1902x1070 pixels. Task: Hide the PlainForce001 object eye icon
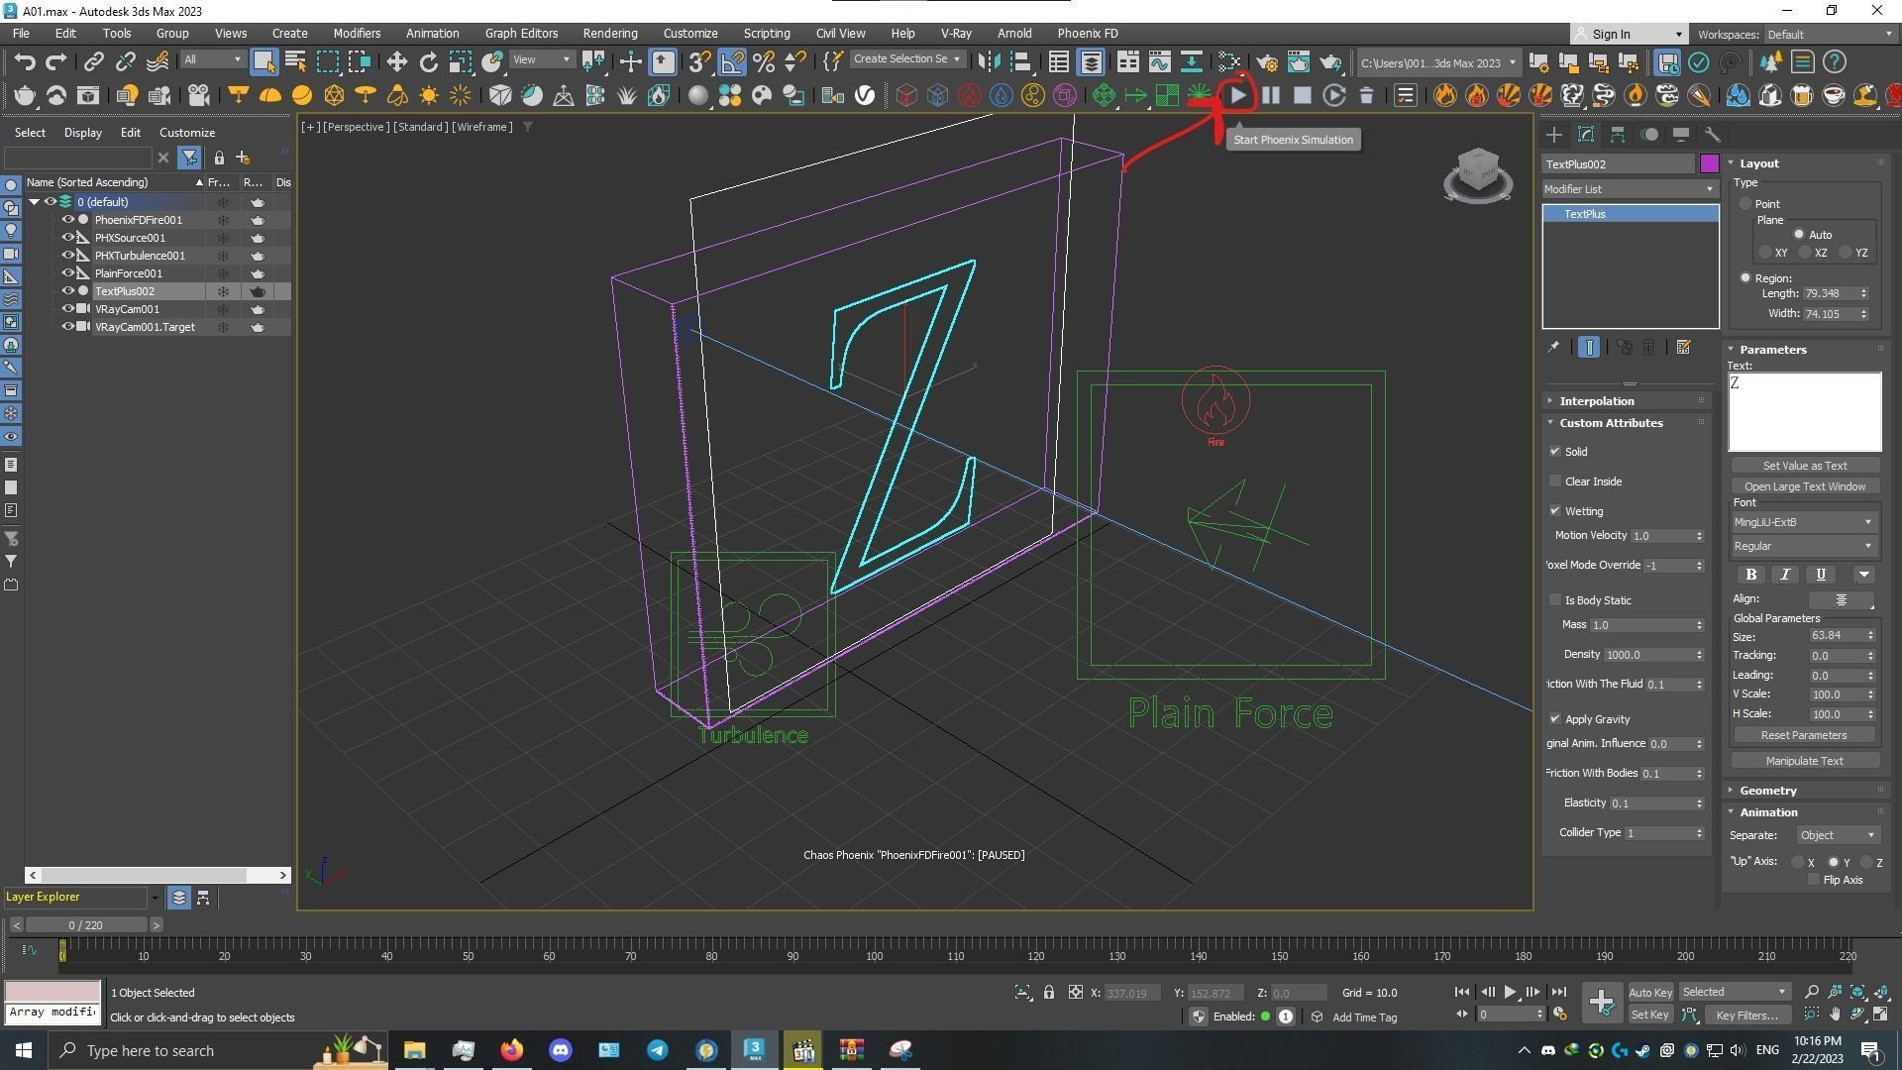pyautogui.click(x=68, y=273)
